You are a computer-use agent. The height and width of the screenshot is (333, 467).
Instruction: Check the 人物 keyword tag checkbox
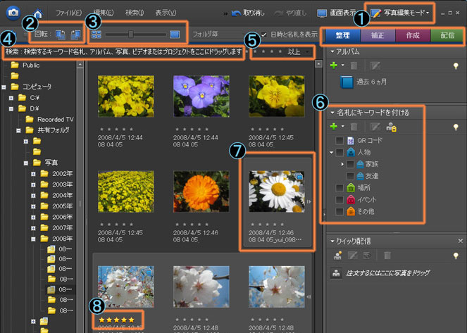click(340, 151)
